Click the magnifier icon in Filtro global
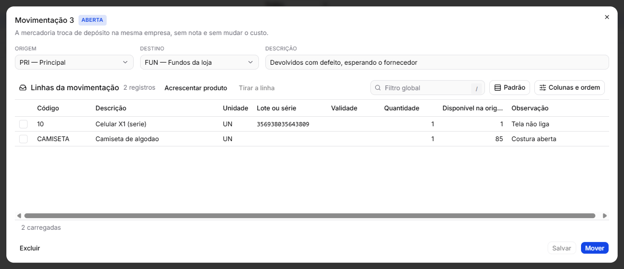 (x=378, y=88)
